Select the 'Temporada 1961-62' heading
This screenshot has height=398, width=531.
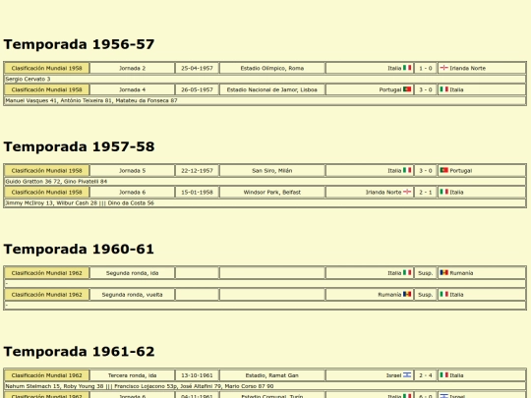(x=79, y=352)
